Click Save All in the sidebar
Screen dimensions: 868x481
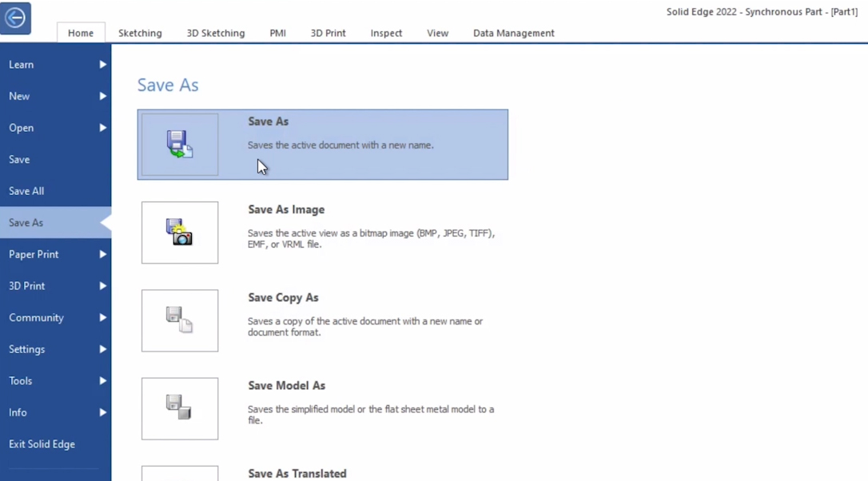55,191
